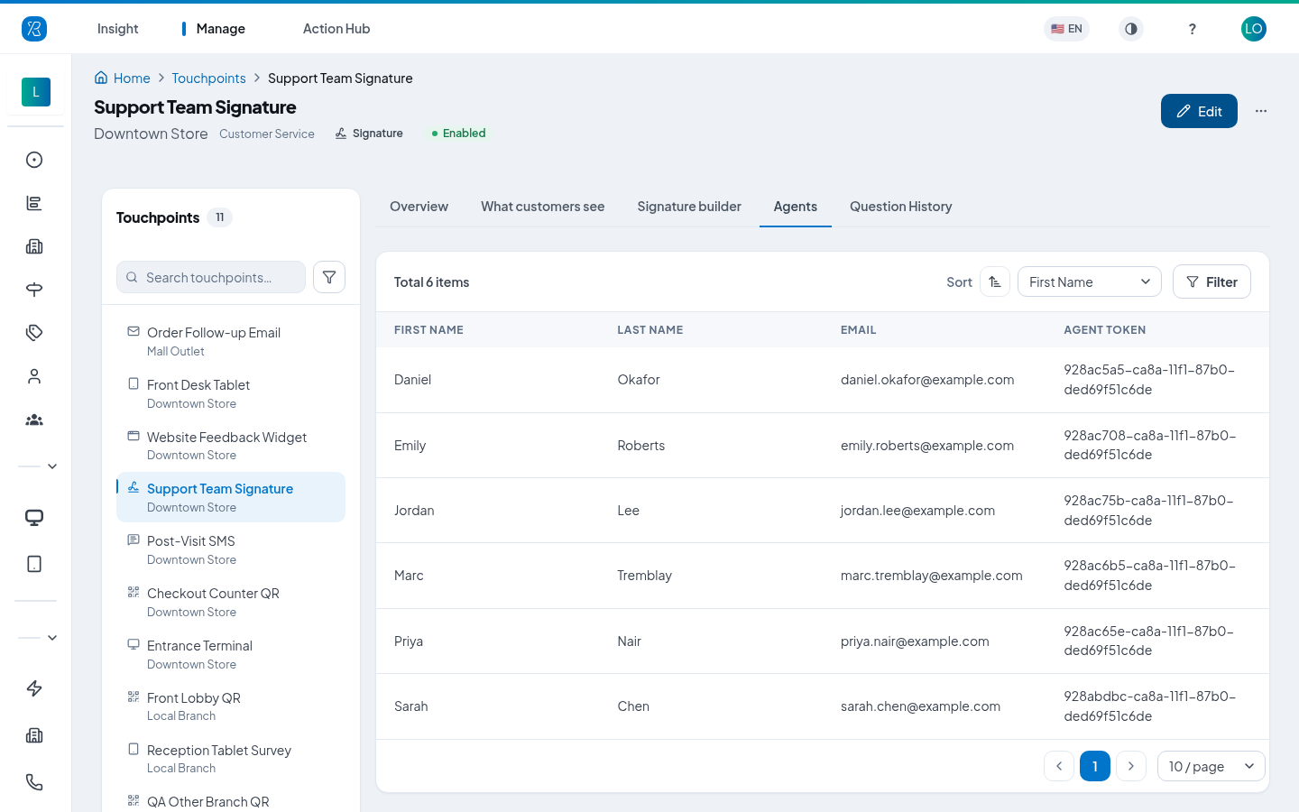Click the Search touchpoints input field
Viewport: 1299px width, 812px height.
pos(211,277)
